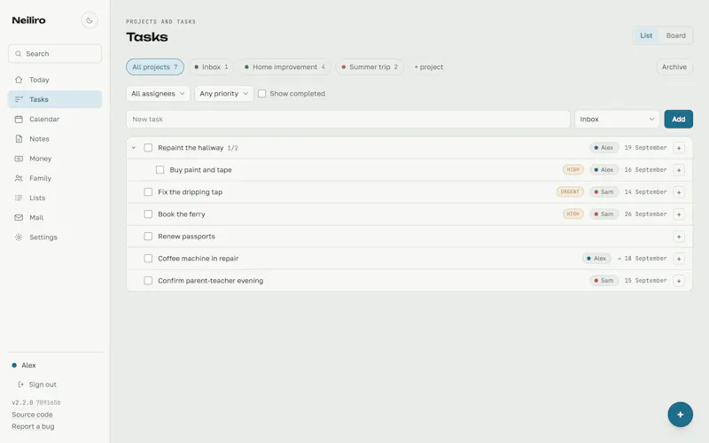Click HIGH badge on Buy paint and tape
The width and height of the screenshot is (709, 443).
click(573, 170)
